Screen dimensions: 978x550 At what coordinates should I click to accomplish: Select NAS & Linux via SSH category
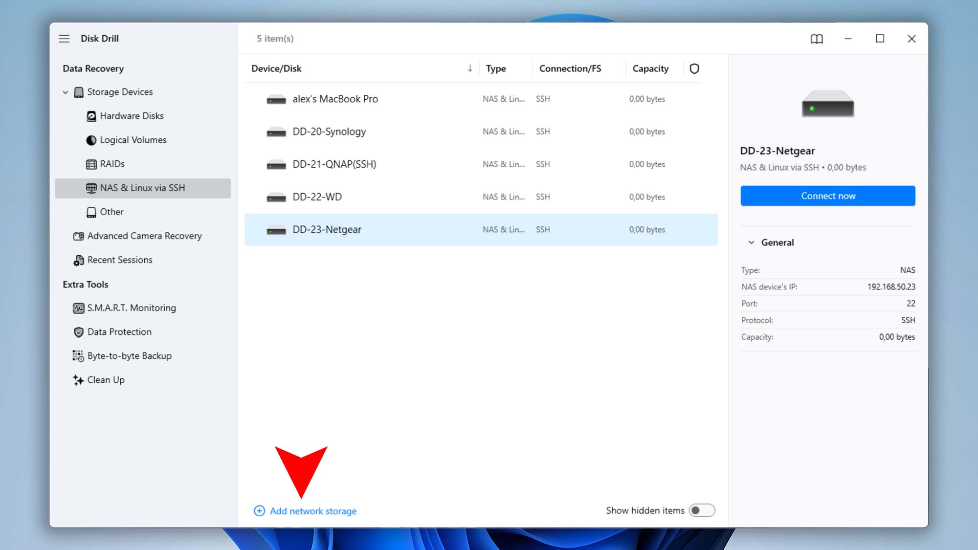[x=142, y=188]
